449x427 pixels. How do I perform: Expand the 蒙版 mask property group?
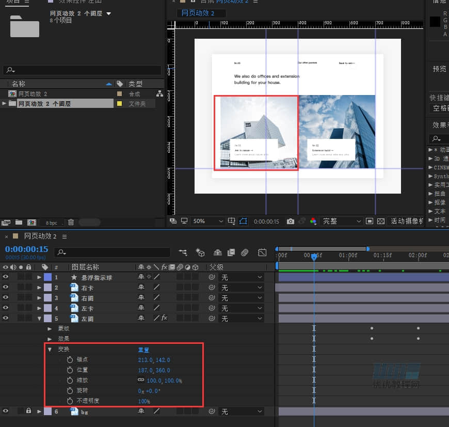coord(50,329)
